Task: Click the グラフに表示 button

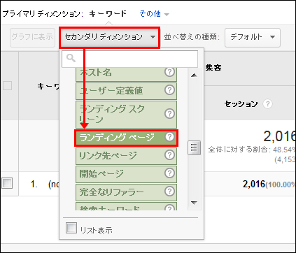Action: point(32,37)
